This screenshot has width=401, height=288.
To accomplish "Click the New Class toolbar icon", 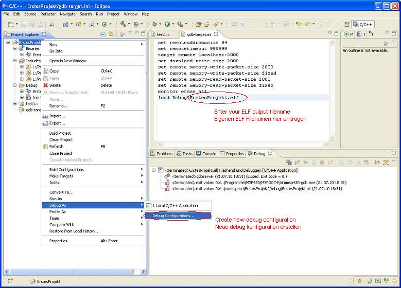I will [104, 24].
